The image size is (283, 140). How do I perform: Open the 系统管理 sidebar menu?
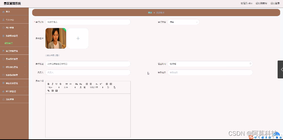(14, 99)
